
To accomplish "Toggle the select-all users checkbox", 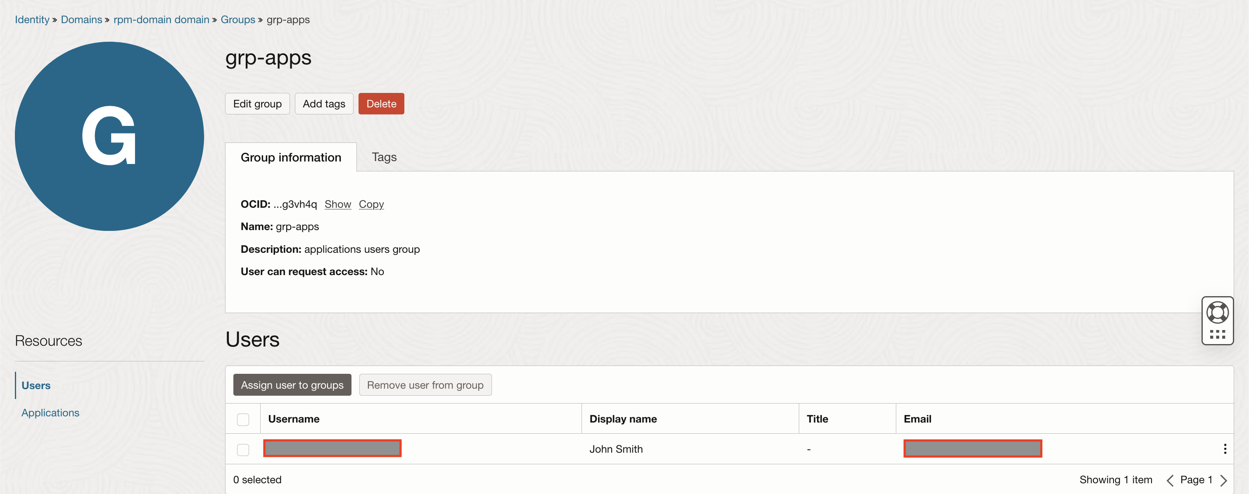I will (243, 419).
